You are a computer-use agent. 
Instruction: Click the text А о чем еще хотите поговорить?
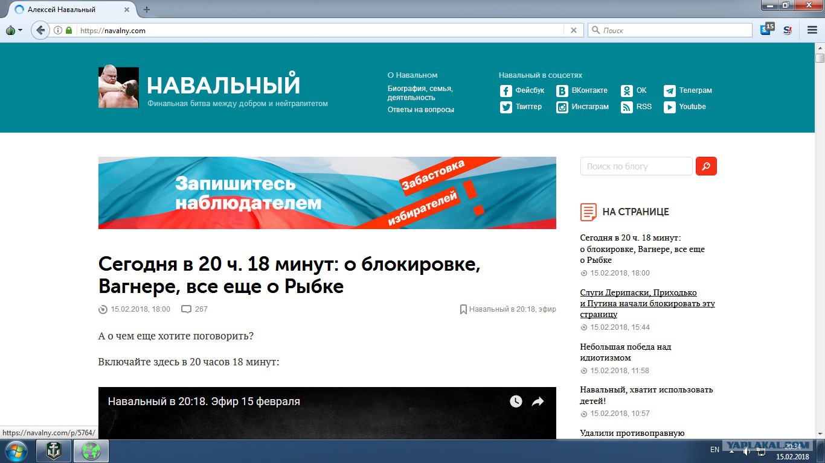point(176,336)
